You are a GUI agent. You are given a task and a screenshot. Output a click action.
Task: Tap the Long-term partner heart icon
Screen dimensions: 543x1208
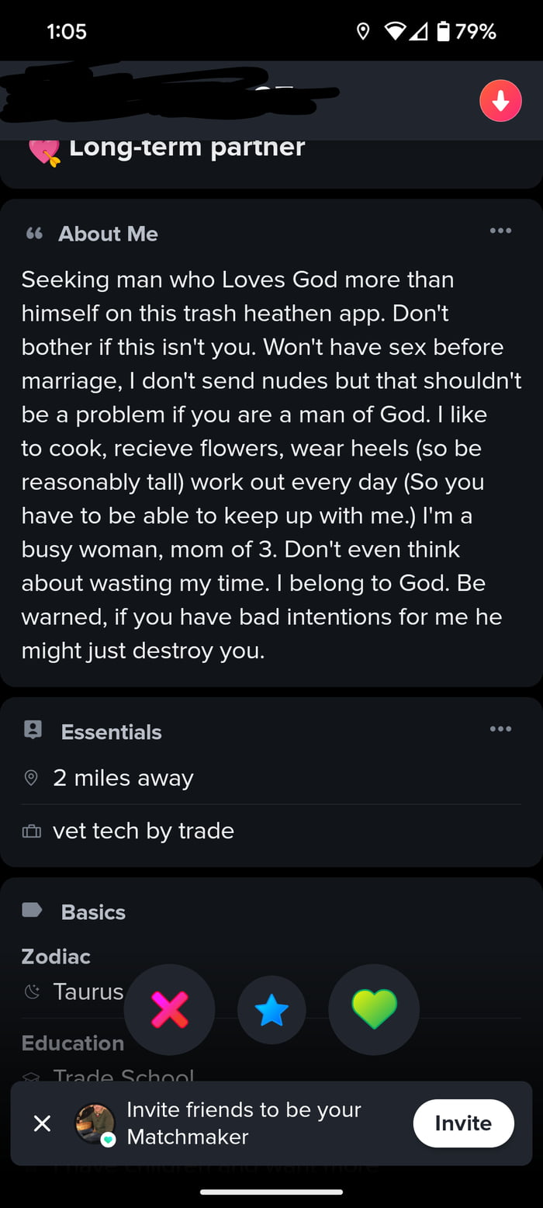click(x=44, y=151)
